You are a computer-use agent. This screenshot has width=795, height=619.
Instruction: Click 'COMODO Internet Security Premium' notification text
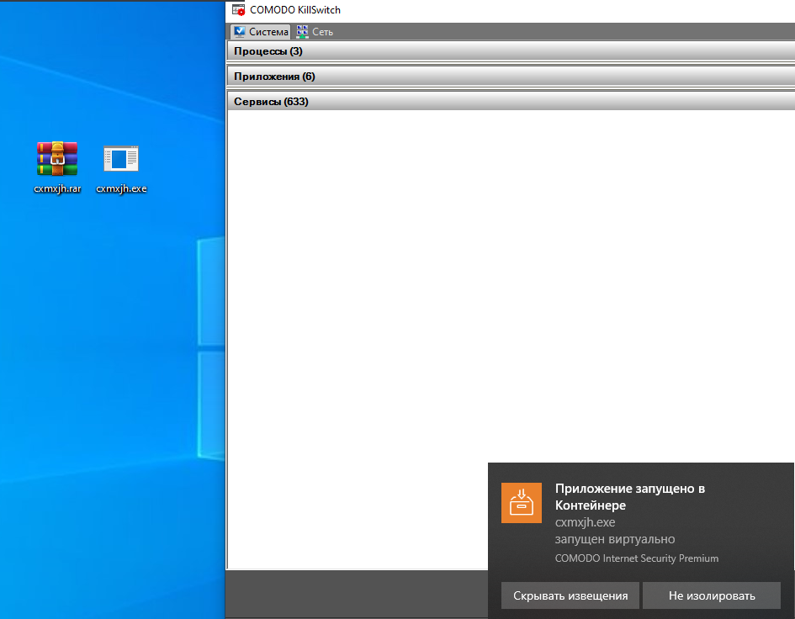click(x=636, y=558)
